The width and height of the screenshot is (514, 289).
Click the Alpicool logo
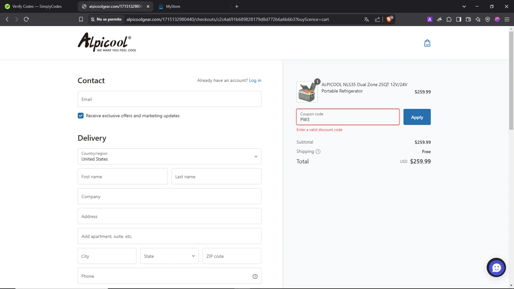pyautogui.click(x=107, y=42)
